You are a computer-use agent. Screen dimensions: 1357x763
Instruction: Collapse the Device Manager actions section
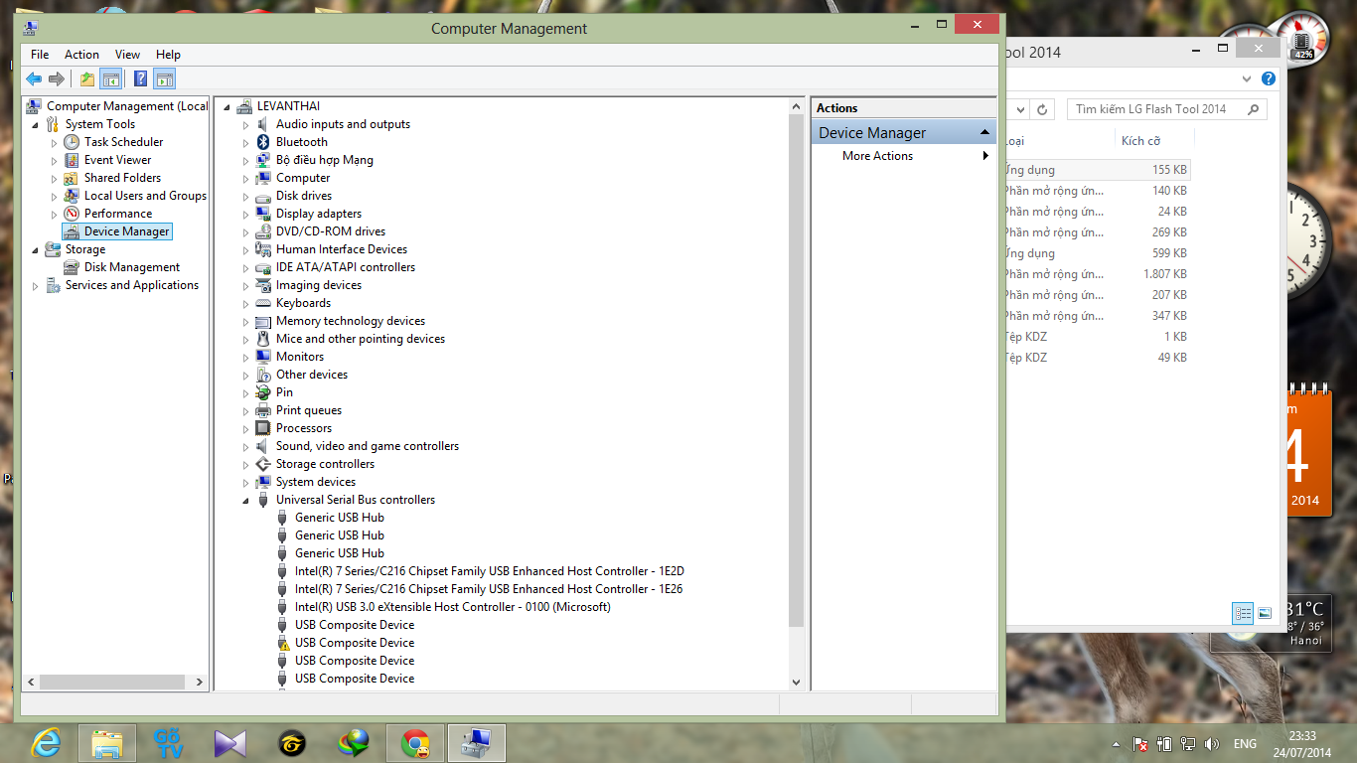coord(984,133)
